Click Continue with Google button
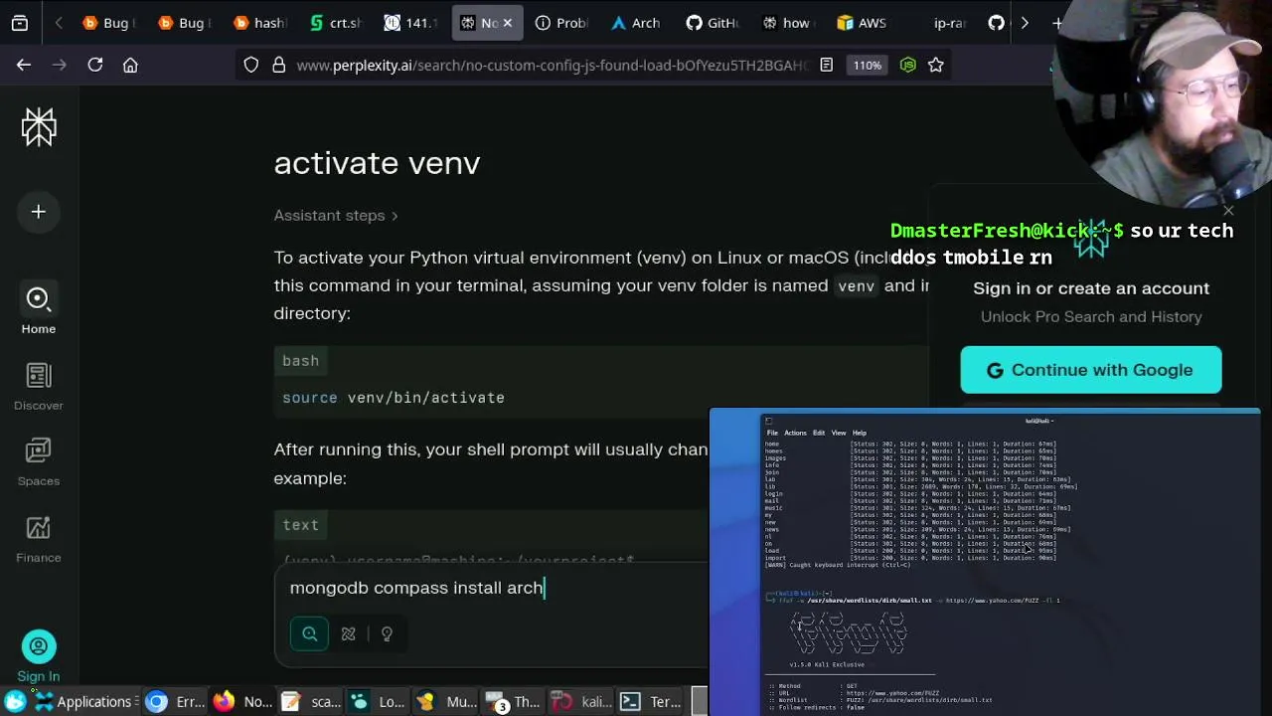The image size is (1272, 716). (x=1091, y=370)
